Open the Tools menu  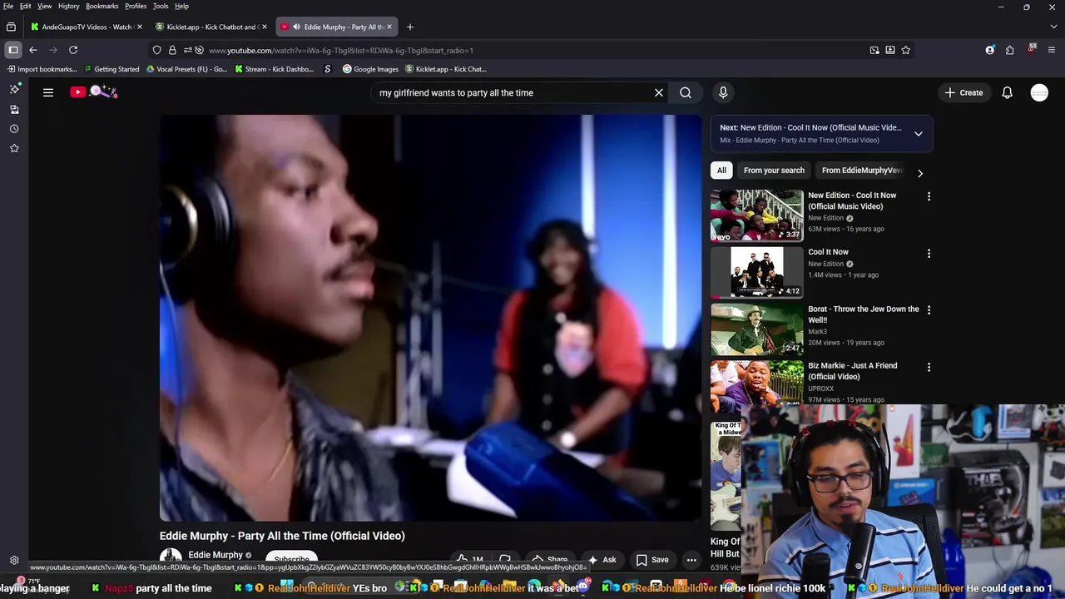(161, 6)
